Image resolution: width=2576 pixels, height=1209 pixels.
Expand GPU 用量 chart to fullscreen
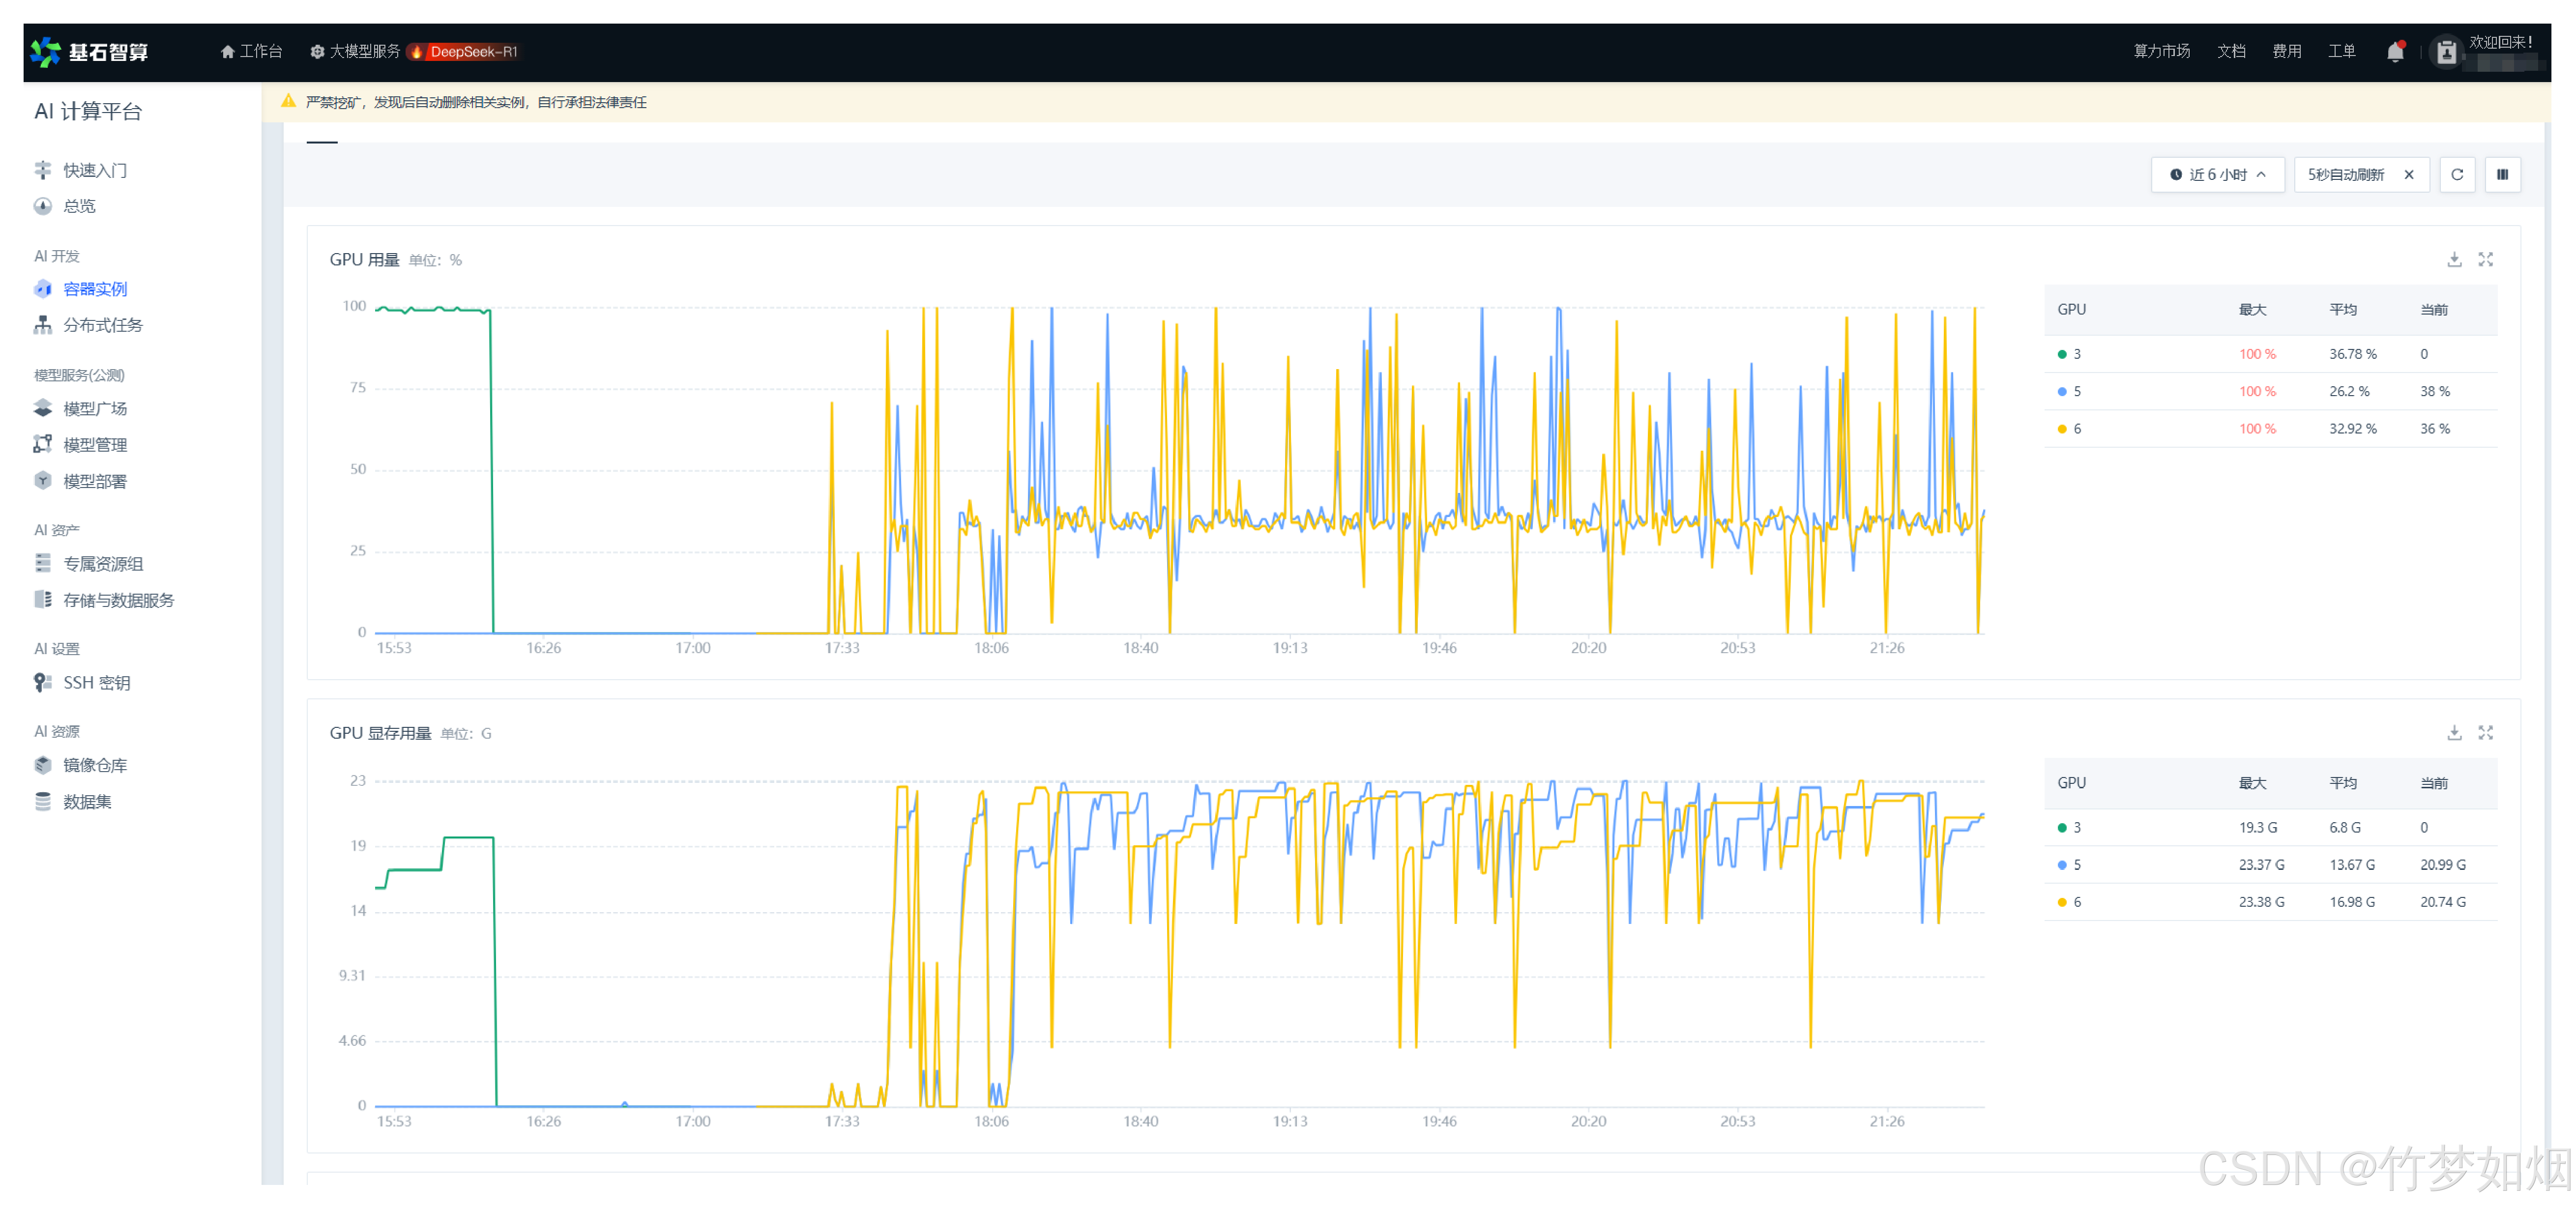click(x=2485, y=260)
